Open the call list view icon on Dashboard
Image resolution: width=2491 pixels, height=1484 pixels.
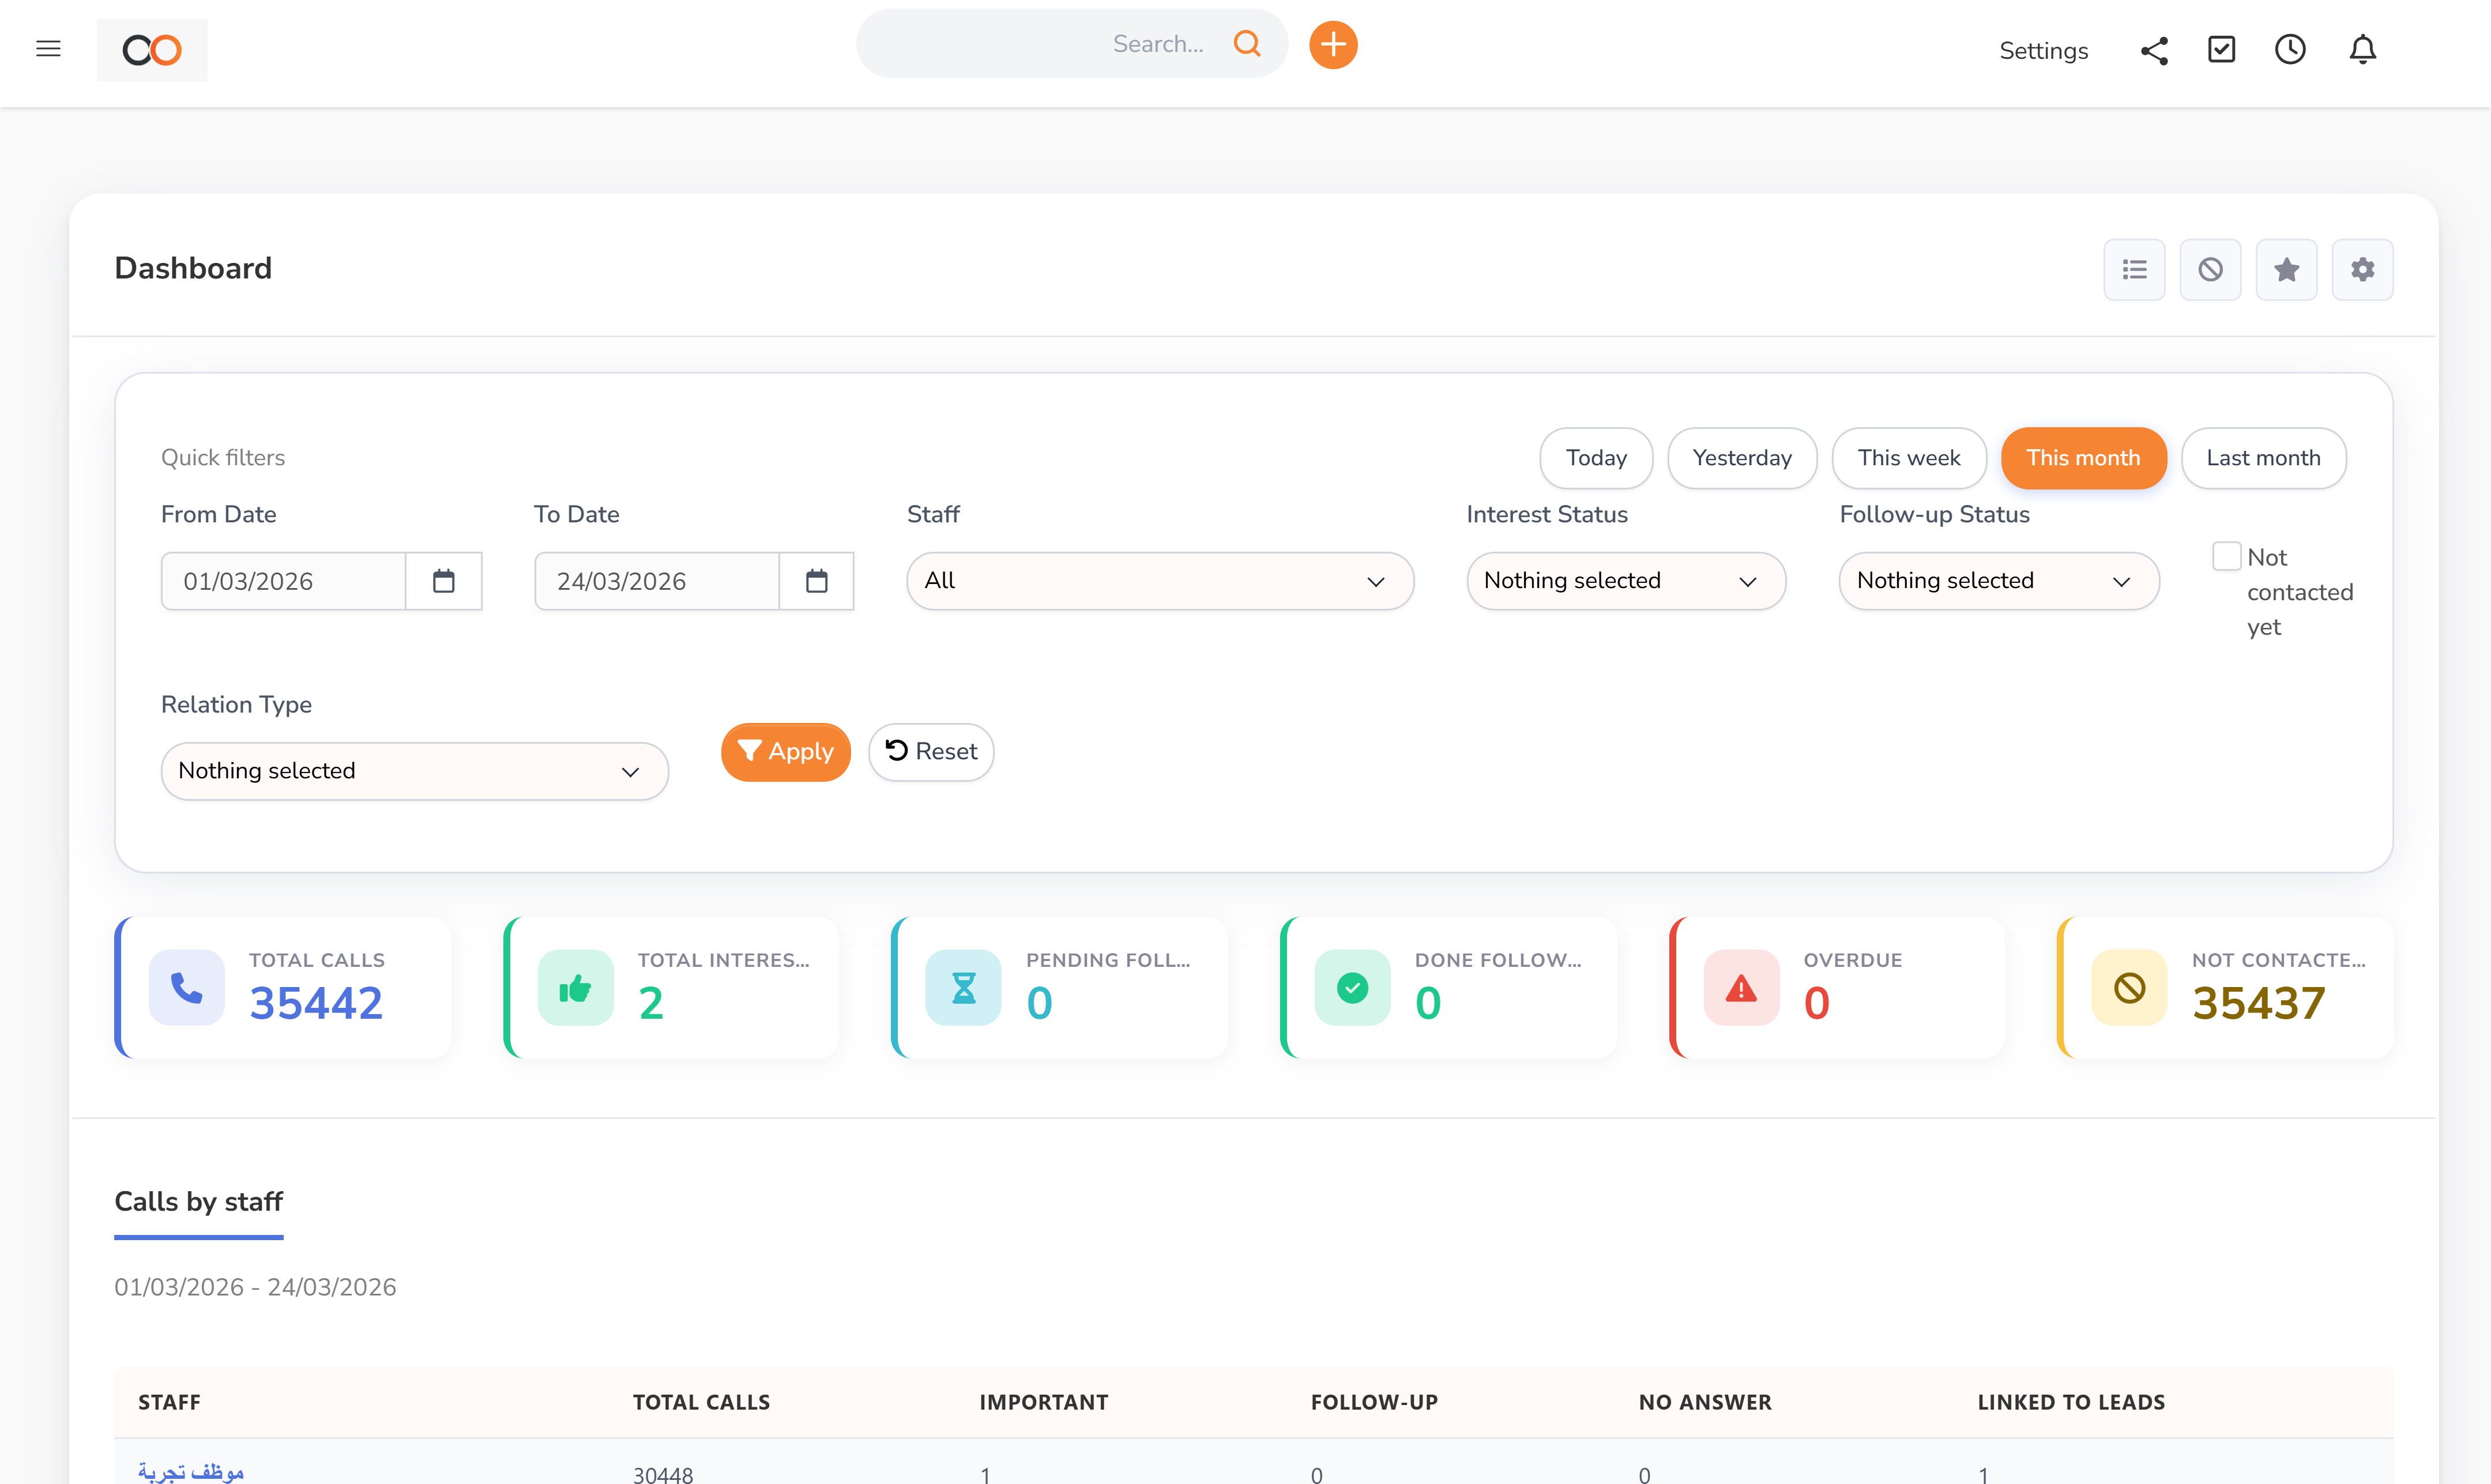2134,269
